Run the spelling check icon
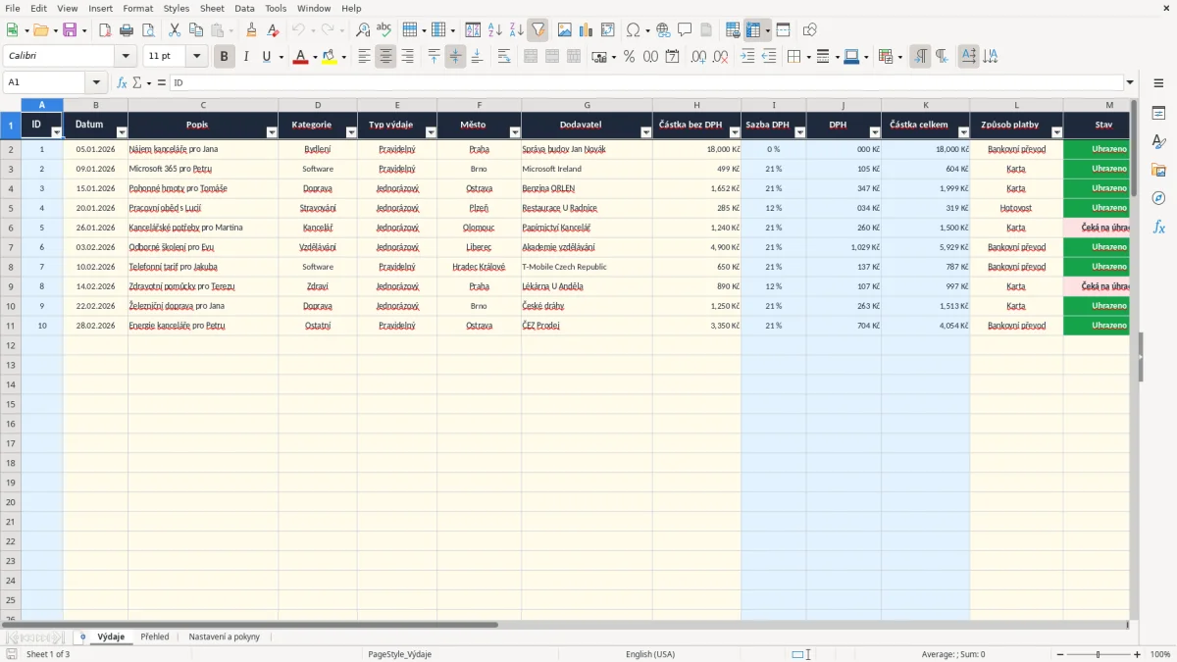Viewport: 1177px width, 662px height. pyautogui.click(x=384, y=30)
